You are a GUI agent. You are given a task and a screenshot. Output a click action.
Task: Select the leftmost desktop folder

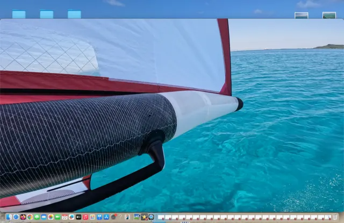tap(19, 15)
